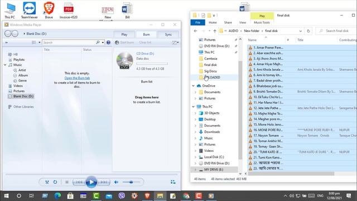
Task: Open the Home ribbon tab
Action: coord(213,22)
